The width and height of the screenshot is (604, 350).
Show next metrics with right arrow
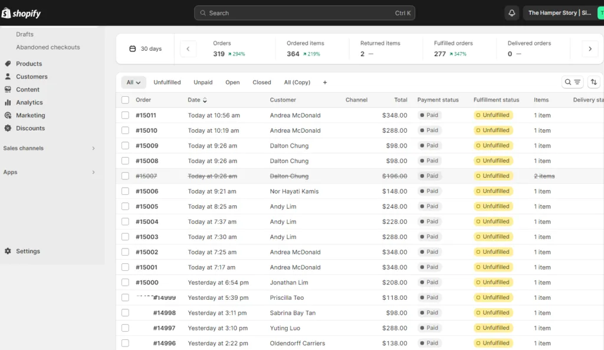(x=590, y=49)
